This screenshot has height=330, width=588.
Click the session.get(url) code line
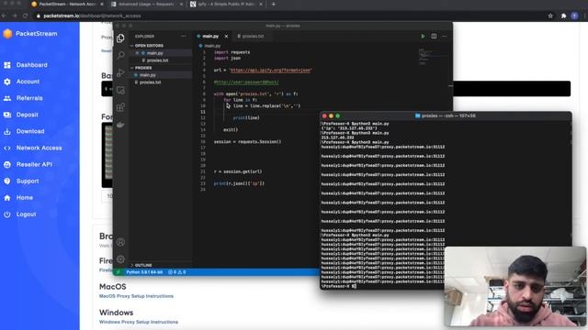click(238, 171)
